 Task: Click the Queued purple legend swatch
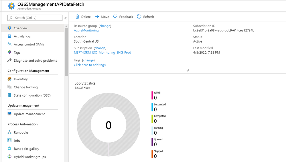(152, 142)
